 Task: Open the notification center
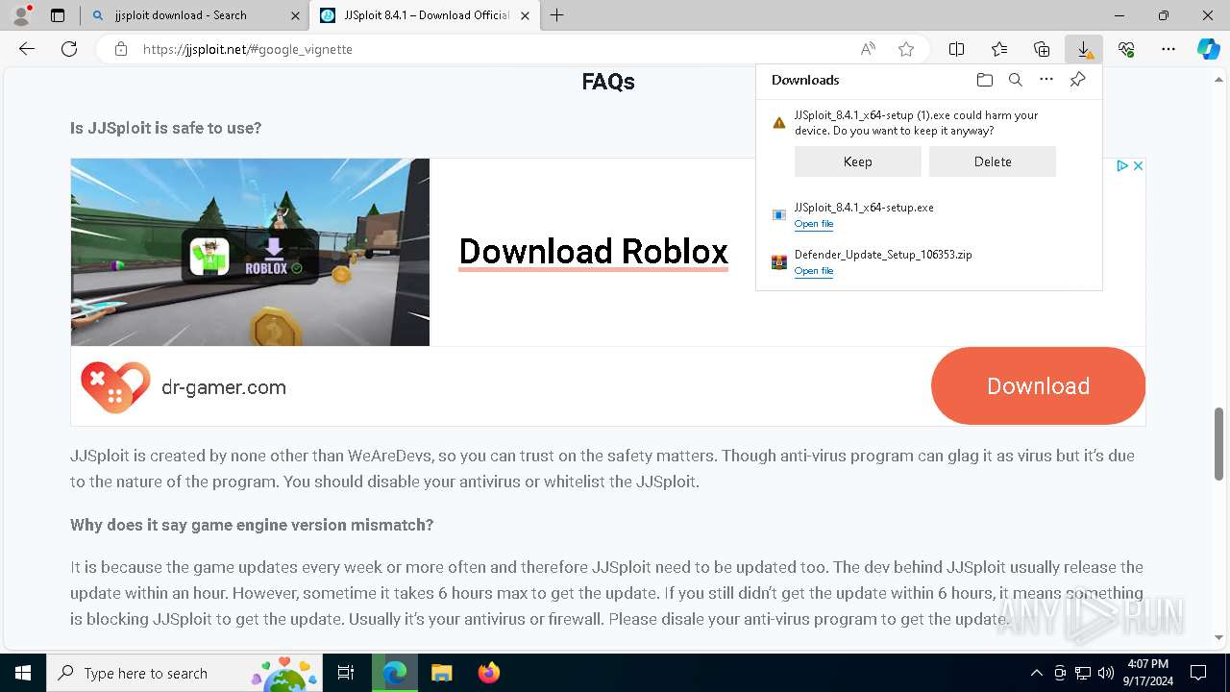point(1198,673)
